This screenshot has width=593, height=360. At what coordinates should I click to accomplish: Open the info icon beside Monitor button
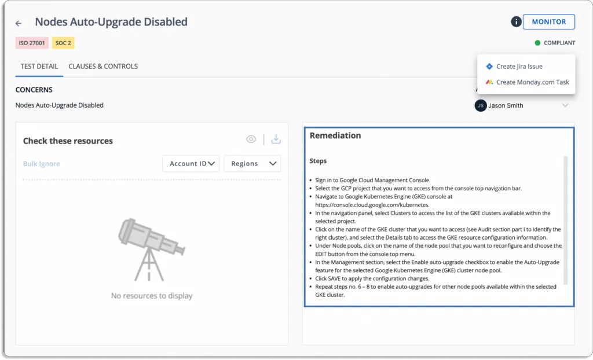pyautogui.click(x=515, y=21)
